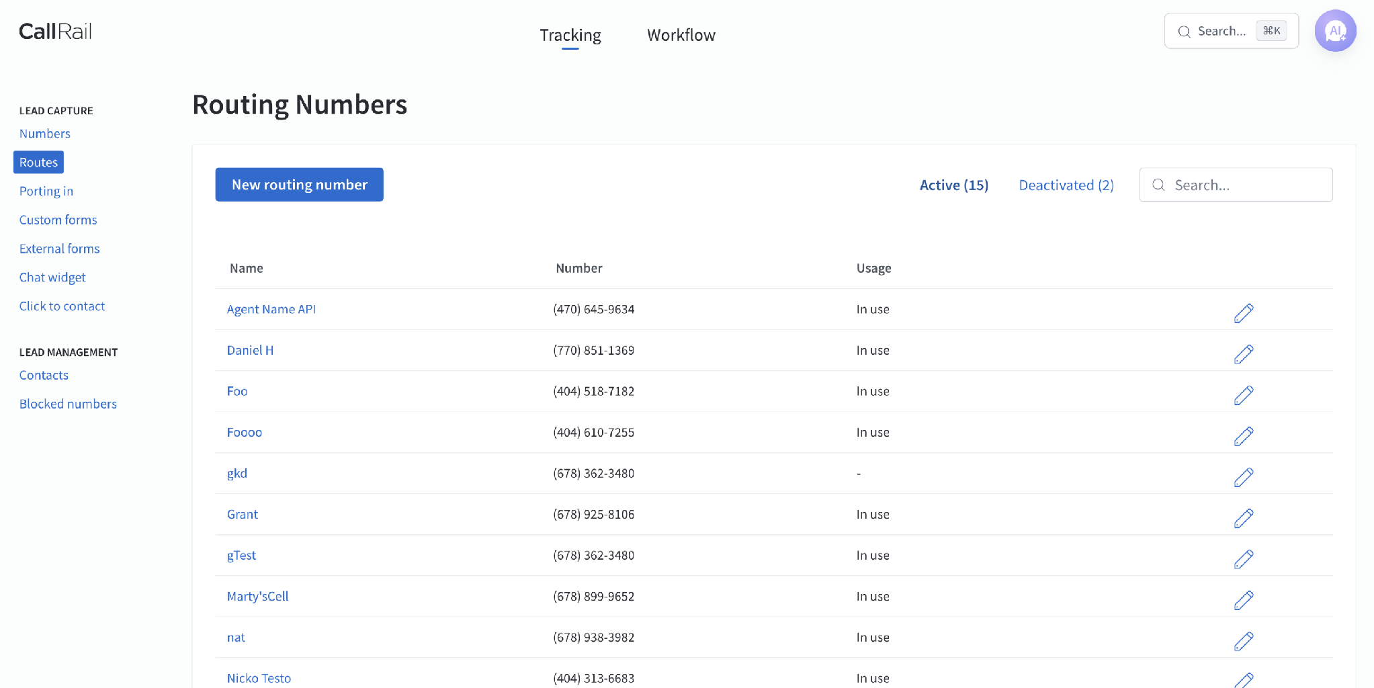Open Blocked numbers
The width and height of the screenshot is (1374, 688).
pyautogui.click(x=68, y=404)
